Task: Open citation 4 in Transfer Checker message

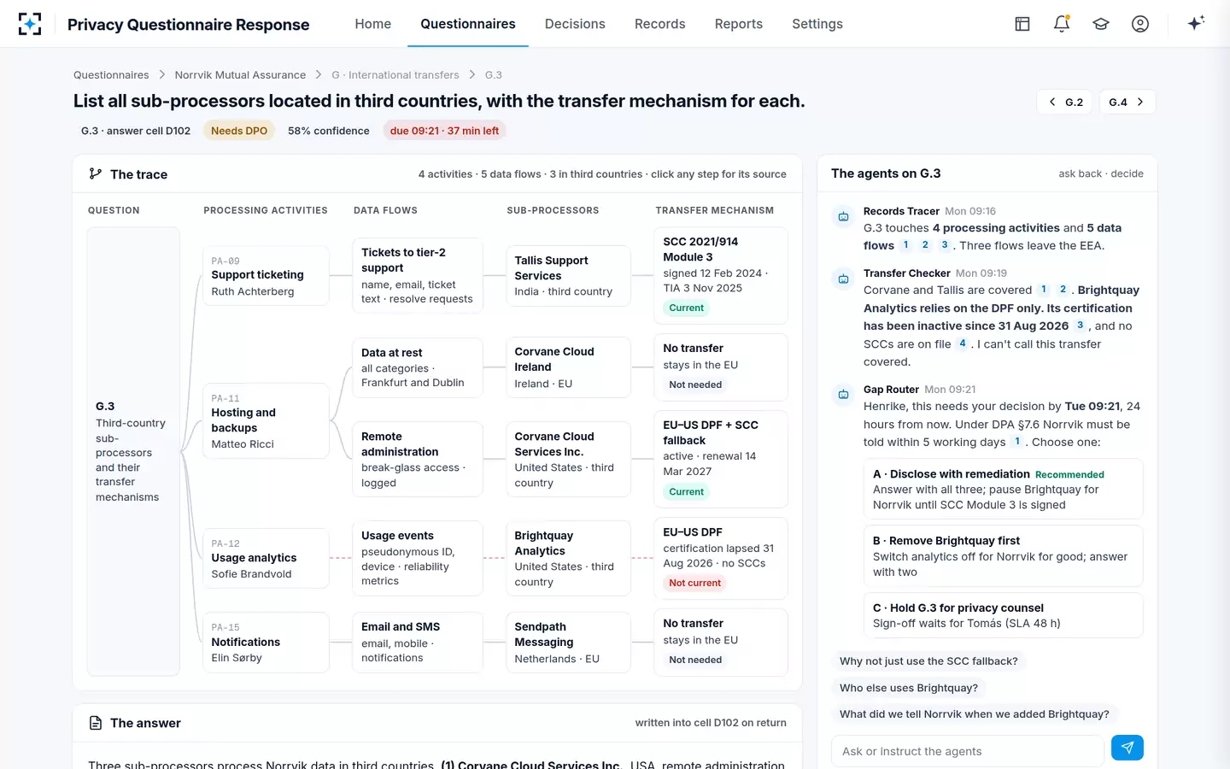Action: 963,343
